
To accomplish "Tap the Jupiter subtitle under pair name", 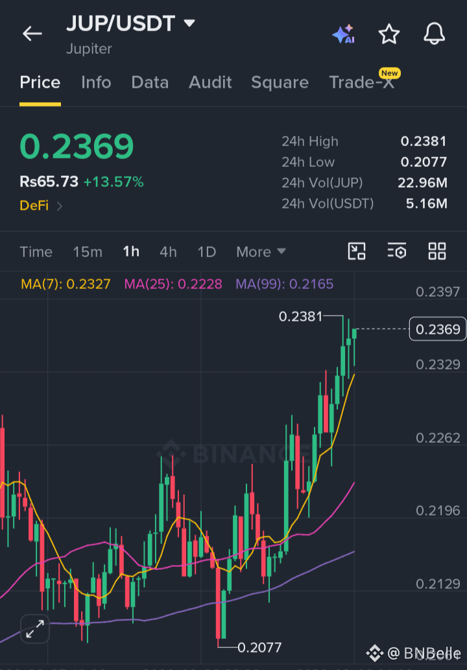I will 90,49.
